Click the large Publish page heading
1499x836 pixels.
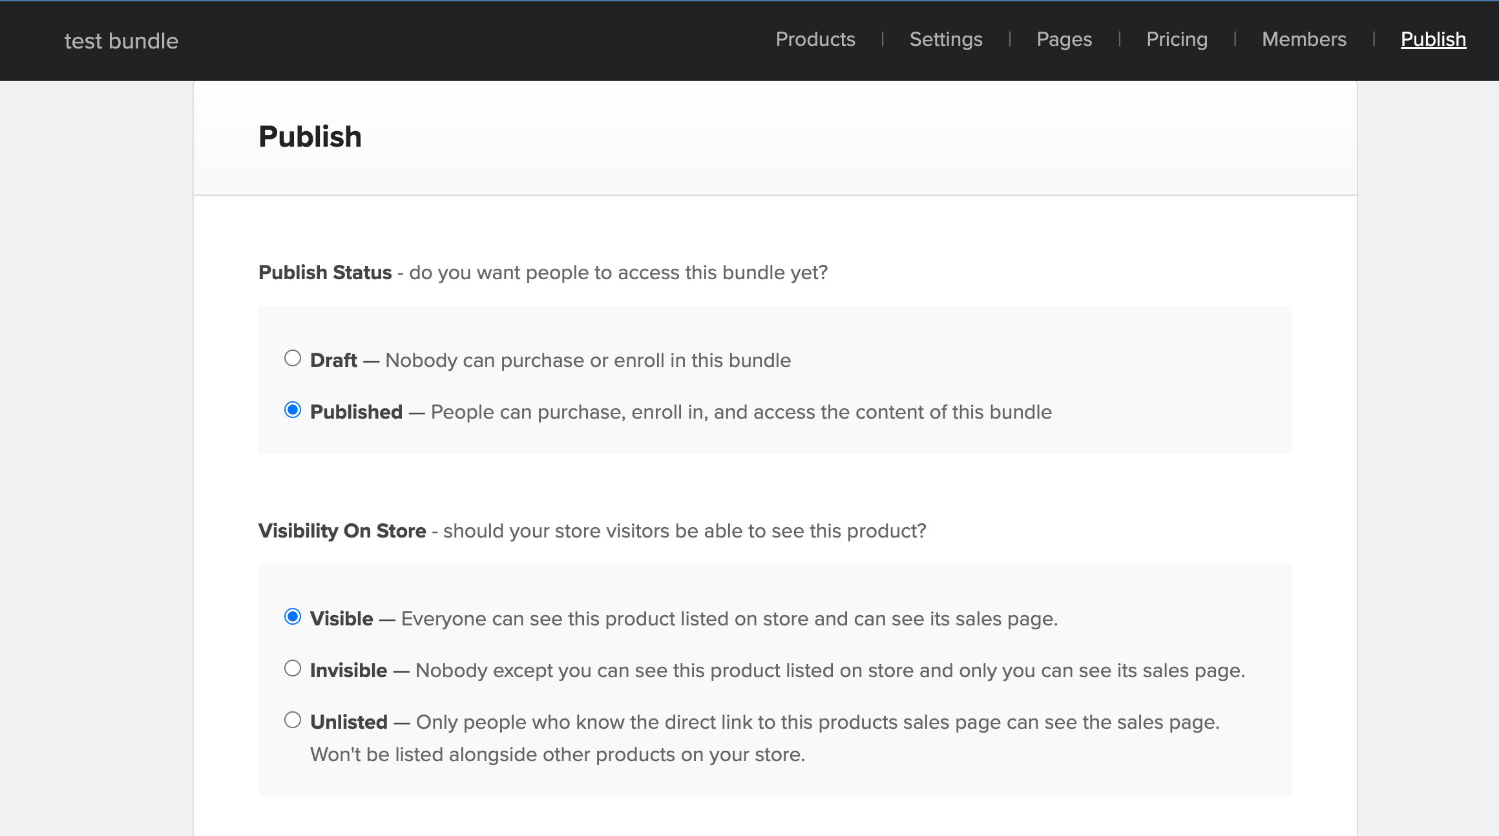click(x=310, y=137)
